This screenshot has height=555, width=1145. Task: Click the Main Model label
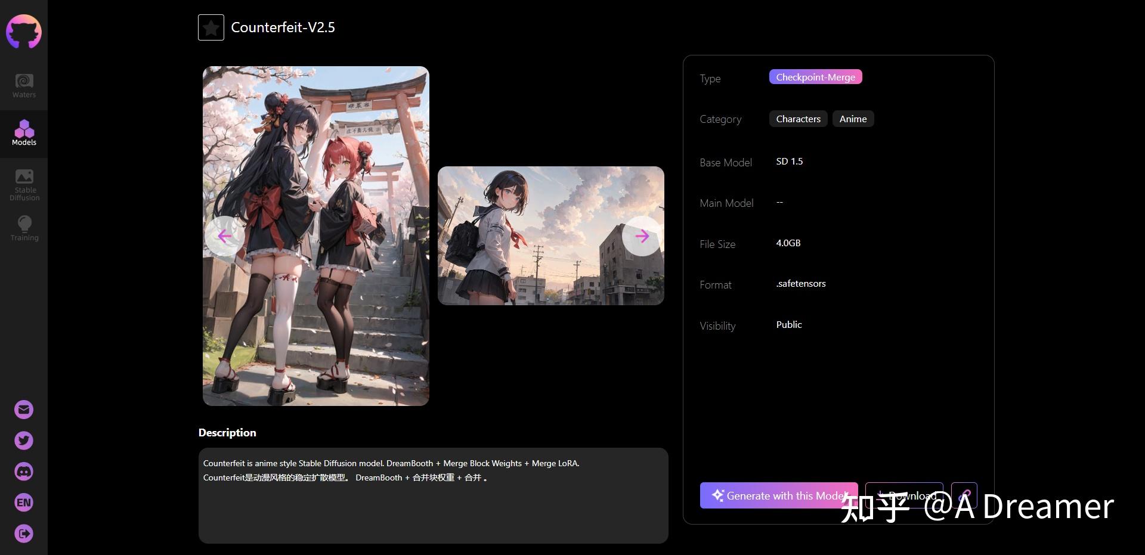726,203
